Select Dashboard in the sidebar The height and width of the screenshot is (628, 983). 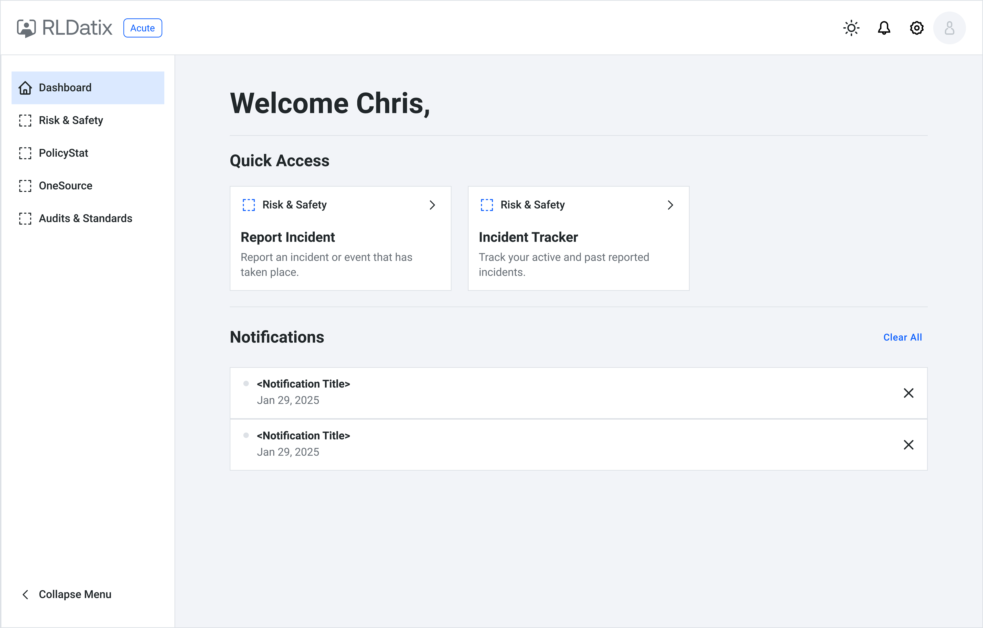pyautogui.click(x=88, y=88)
